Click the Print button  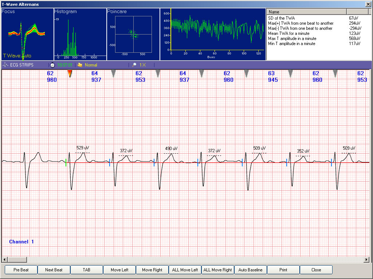283,270
